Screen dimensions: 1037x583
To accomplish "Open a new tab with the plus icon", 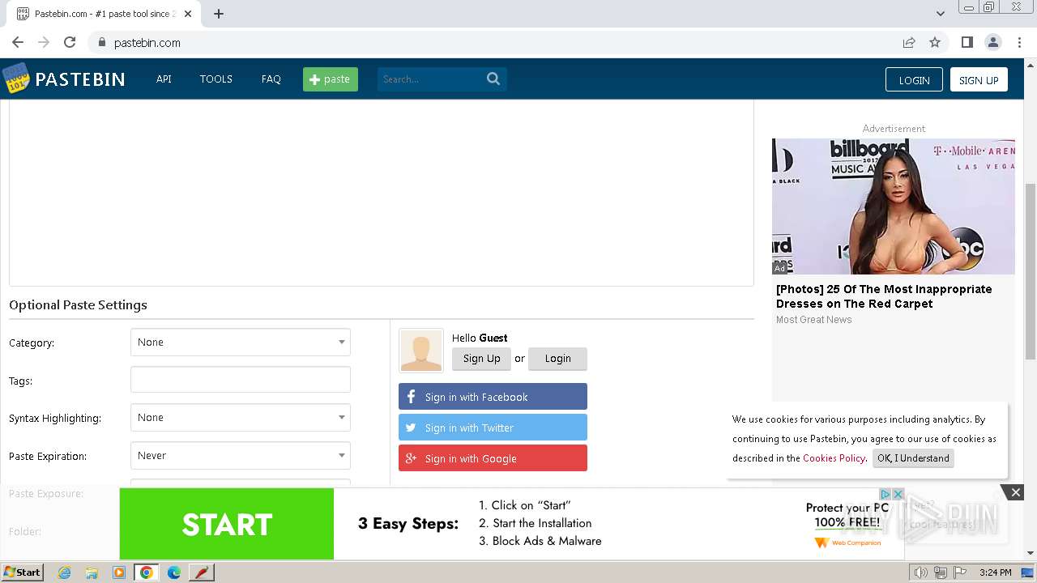I will point(219,14).
